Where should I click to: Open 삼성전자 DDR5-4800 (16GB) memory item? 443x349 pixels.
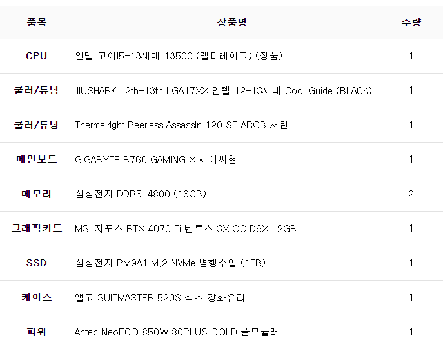pos(141,194)
